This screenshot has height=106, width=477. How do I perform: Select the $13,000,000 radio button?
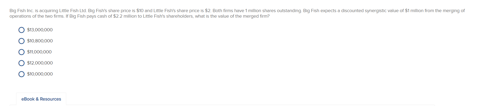21,30
